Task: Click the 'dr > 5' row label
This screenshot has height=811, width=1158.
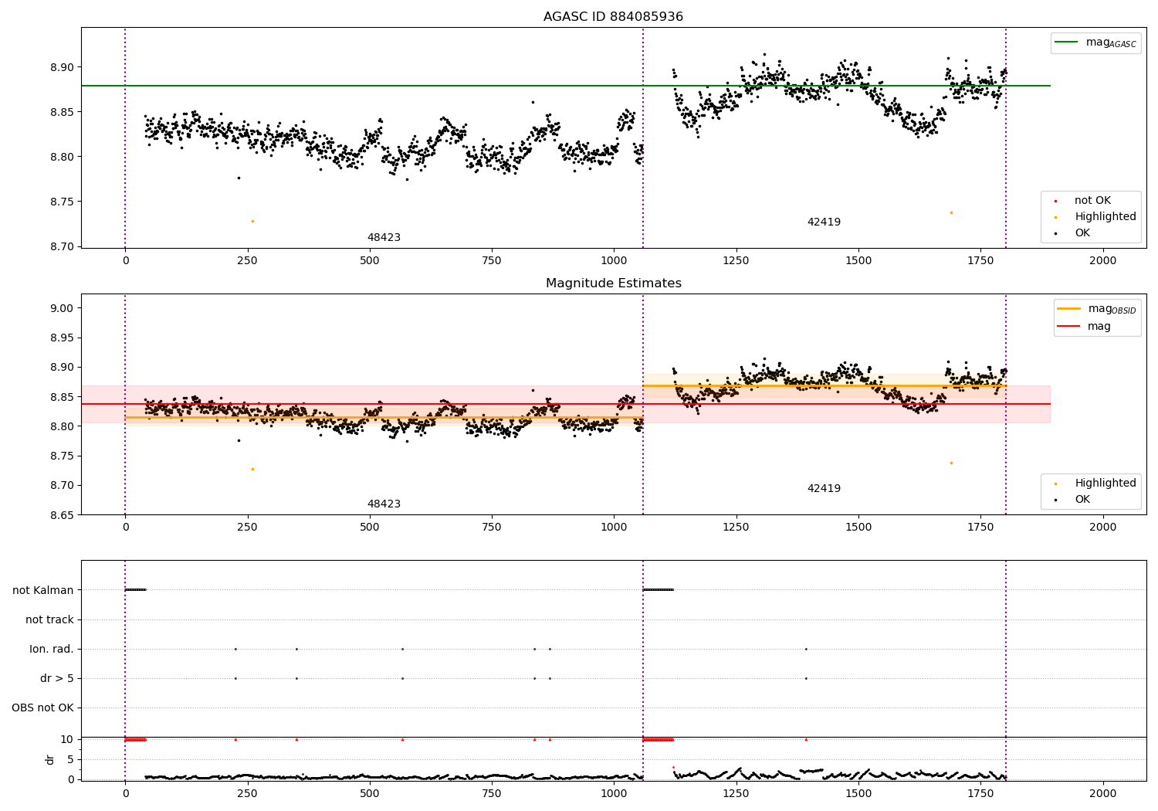Action: click(x=57, y=678)
